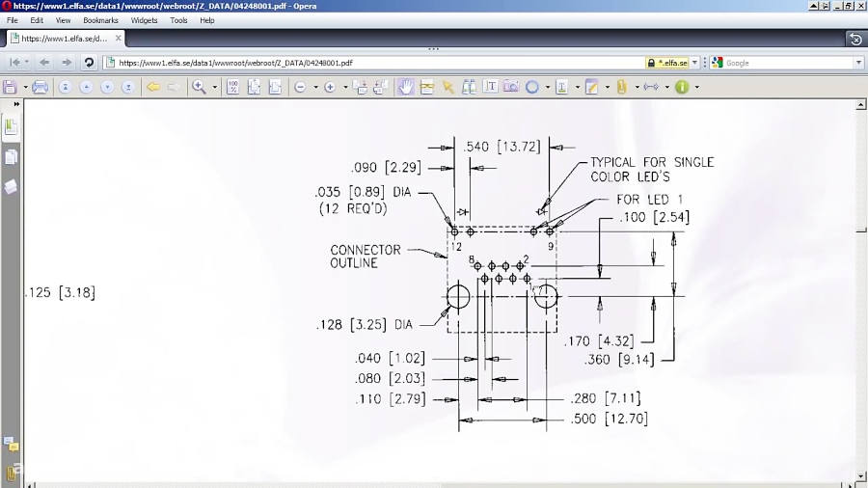The width and height of the screenshot is (868, 488).
Task: Click the green info icon
Action: 682,87
